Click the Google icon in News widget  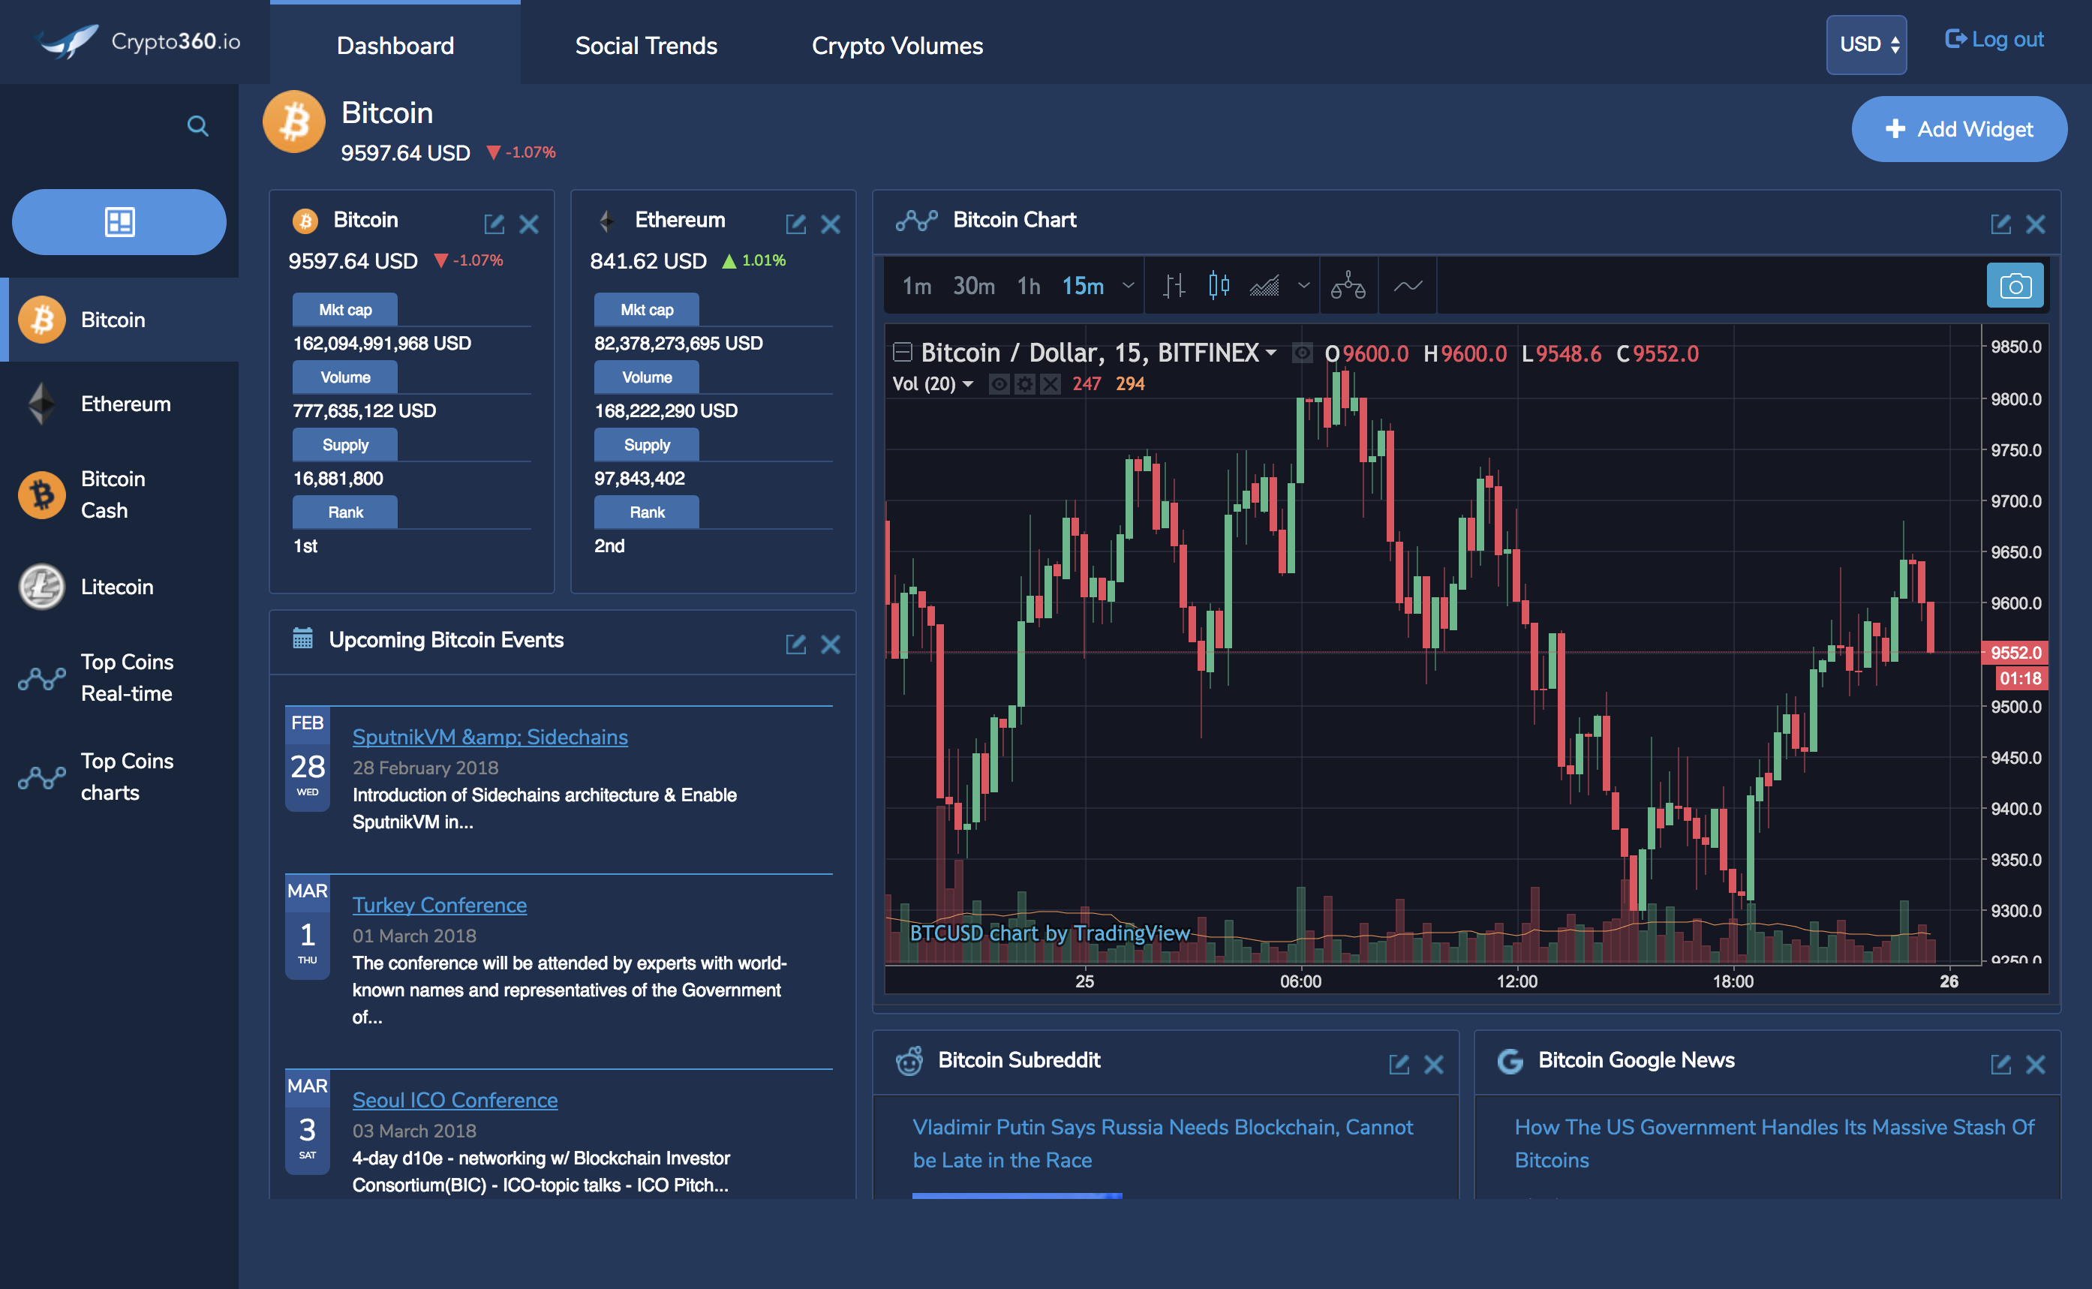click(x=1510, y=1060)
